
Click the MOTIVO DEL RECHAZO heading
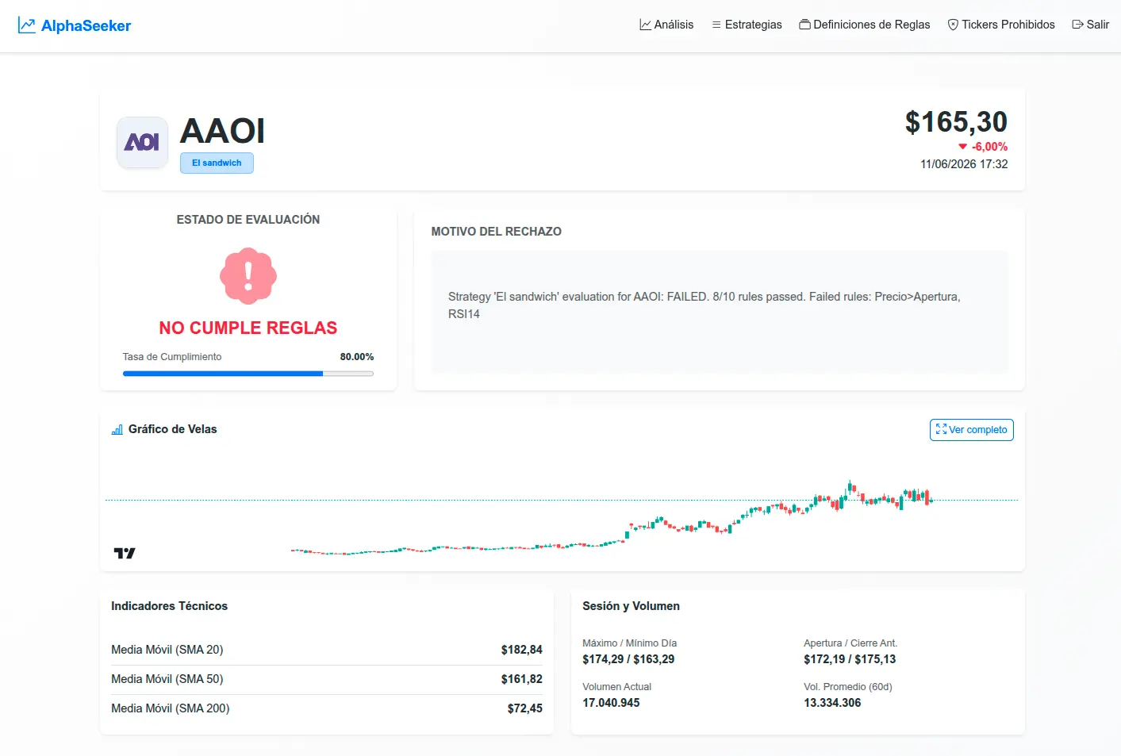click(497, 232)
